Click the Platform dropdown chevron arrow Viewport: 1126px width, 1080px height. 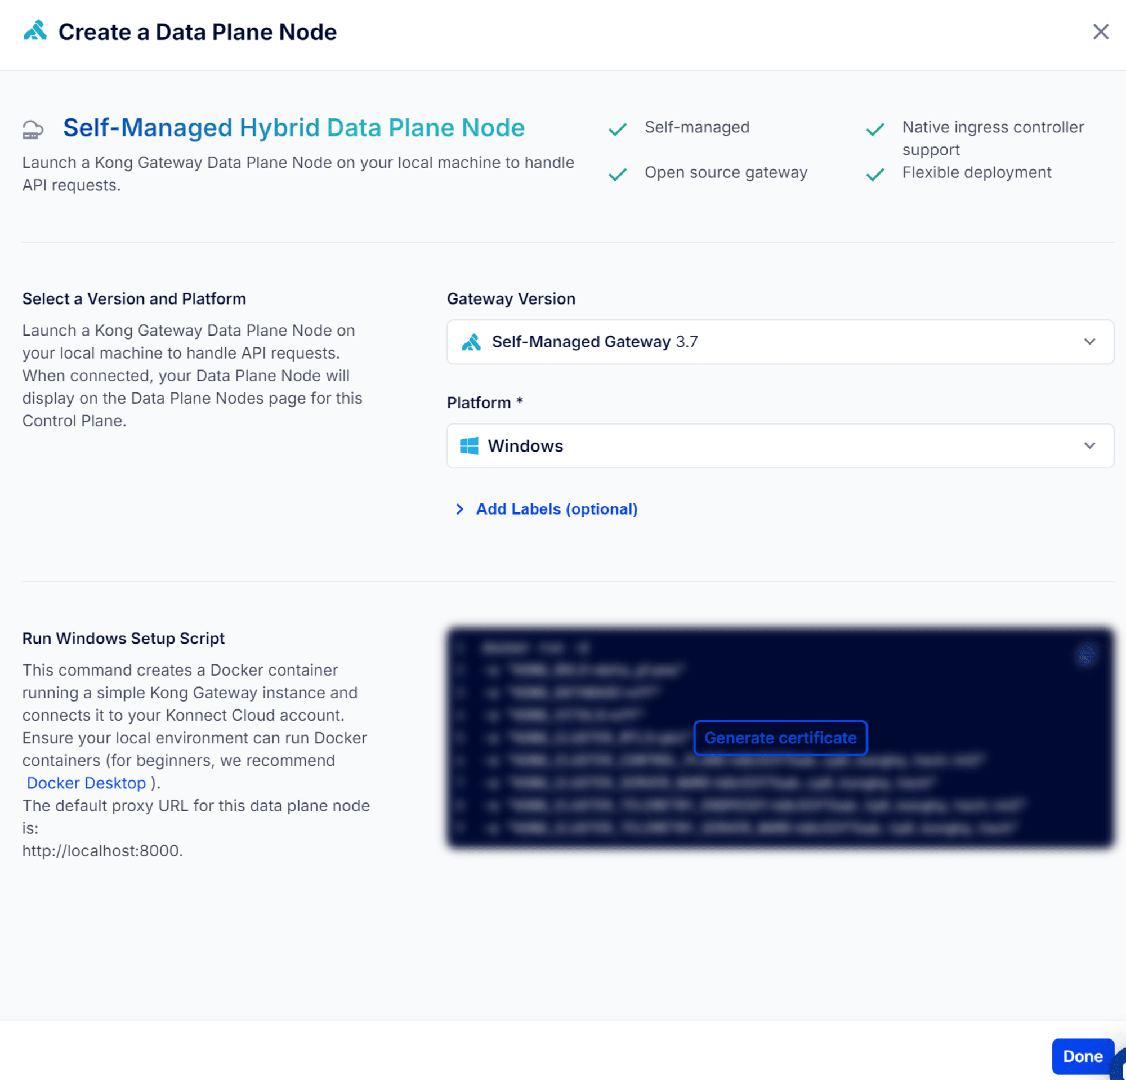click(1089, 446)
